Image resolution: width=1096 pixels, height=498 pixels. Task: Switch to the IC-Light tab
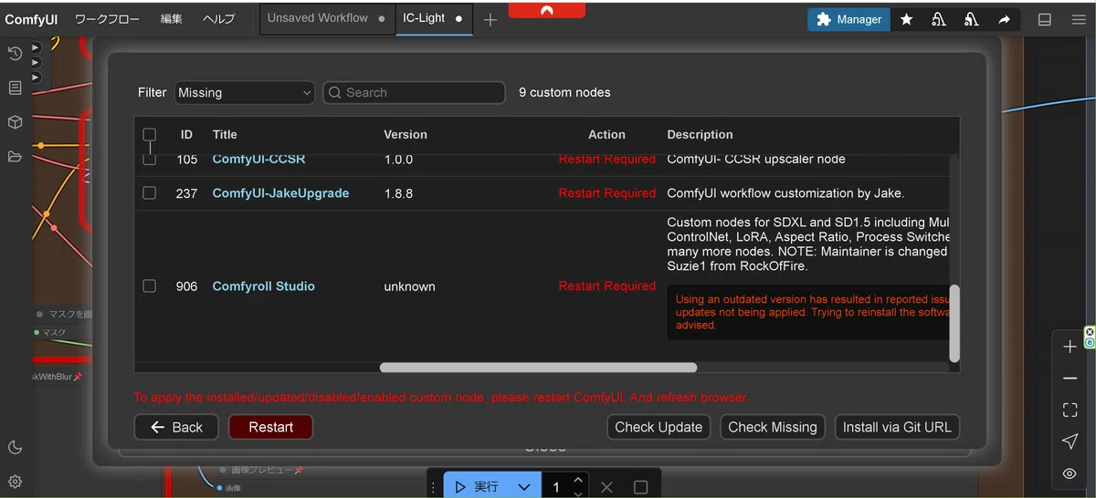[433, 18]
